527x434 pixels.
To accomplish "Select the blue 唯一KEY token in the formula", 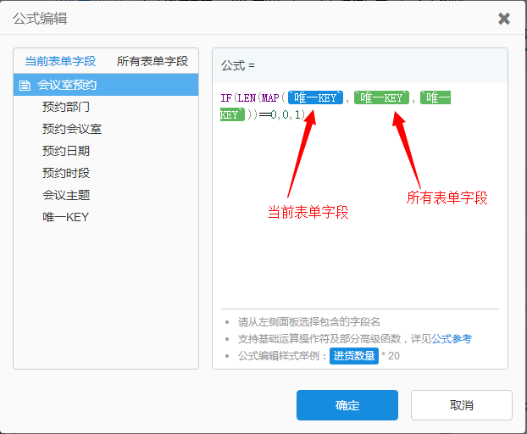I will pos(315,97).
